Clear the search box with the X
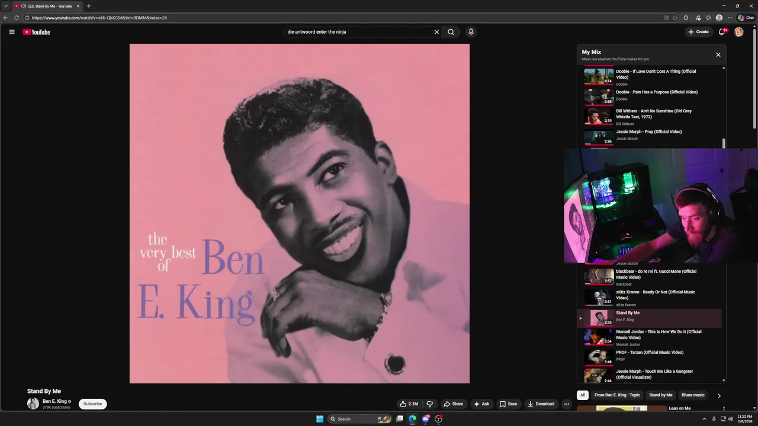This screenshot has height=426, width=758. pos(436,32)
